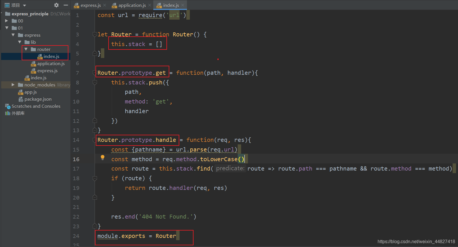Close the express.js tab
This screenshot has height=247, width=458.
coord(105,5)
